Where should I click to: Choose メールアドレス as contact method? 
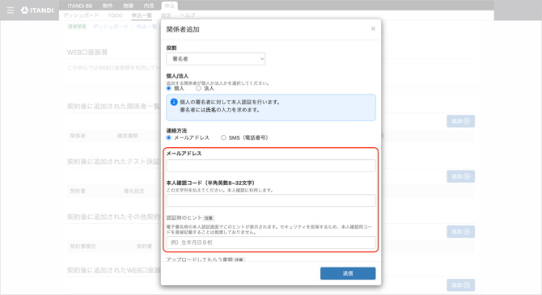pos(169,137)
